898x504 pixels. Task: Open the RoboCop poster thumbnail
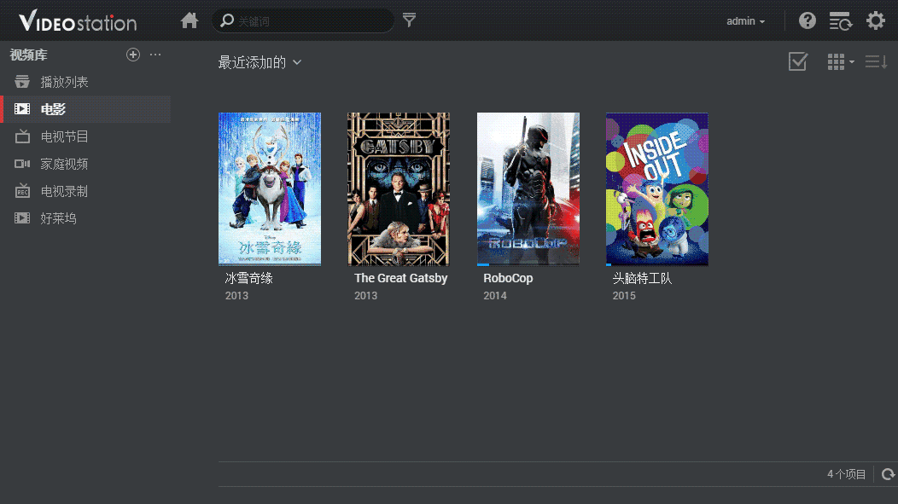528,188
